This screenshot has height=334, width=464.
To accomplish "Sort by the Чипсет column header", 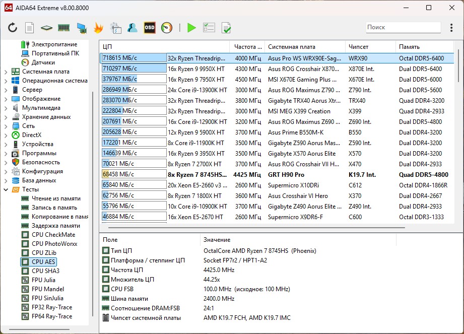I will pos(359,47).
